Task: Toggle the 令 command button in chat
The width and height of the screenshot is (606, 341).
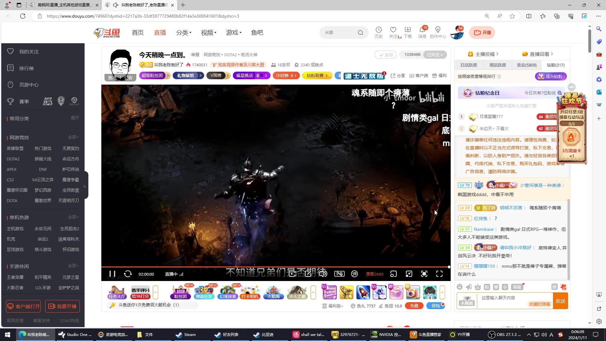Action: tap(505, 287)
